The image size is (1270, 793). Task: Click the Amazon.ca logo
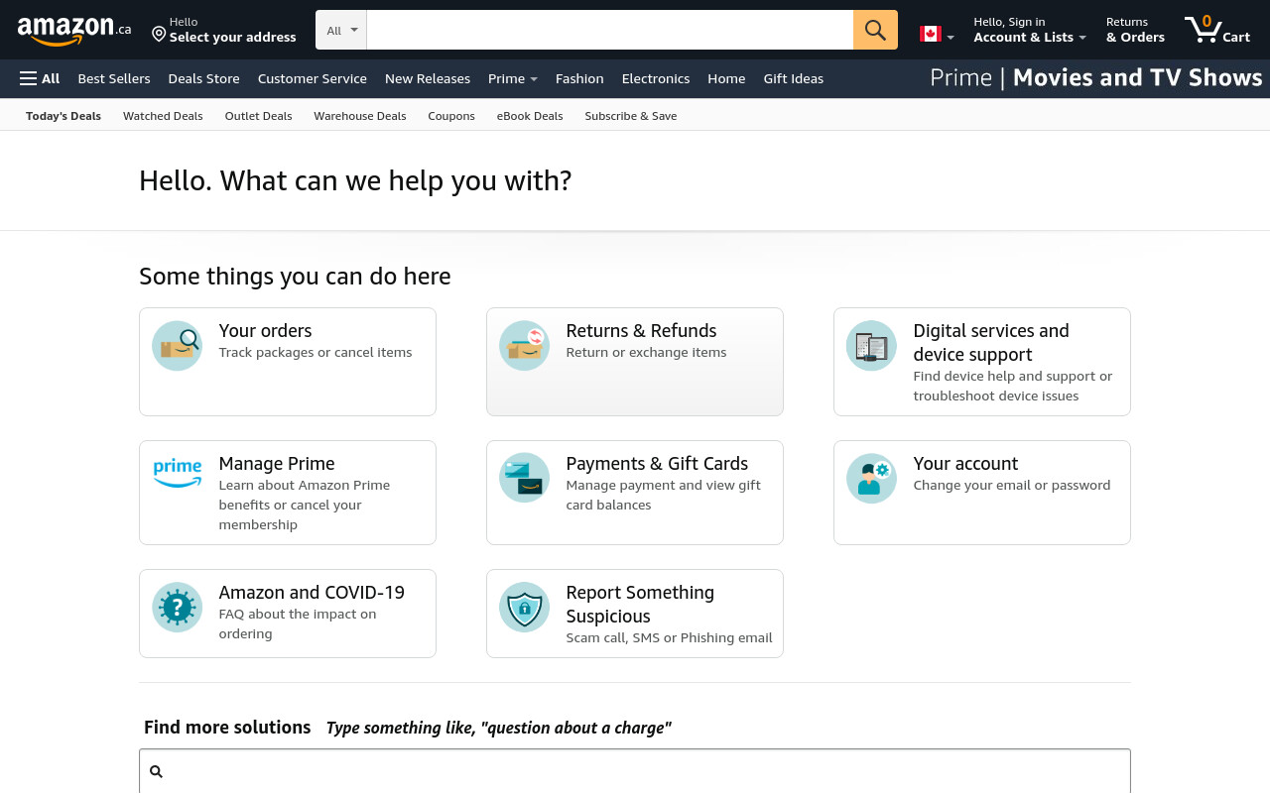(74, 31)
